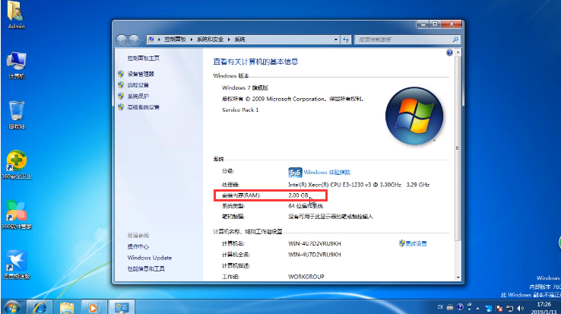Click the language bar help icon
Image resolution: width=561 pixels, height=314 pixels.
tap(460, 307)
